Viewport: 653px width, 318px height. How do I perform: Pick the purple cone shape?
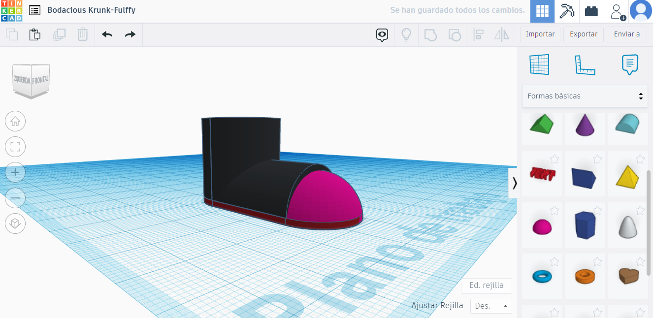[585, 125]
